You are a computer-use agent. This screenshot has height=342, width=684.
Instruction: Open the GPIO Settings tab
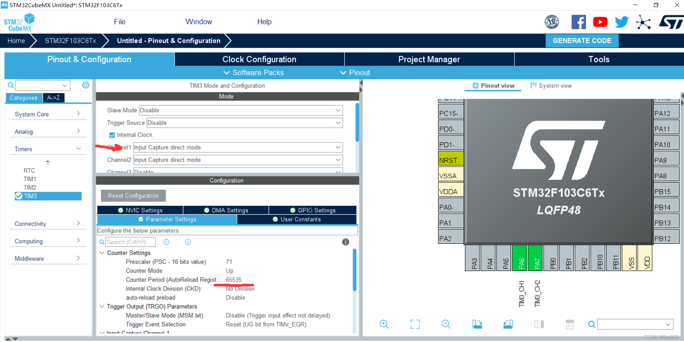coord(313,210)
